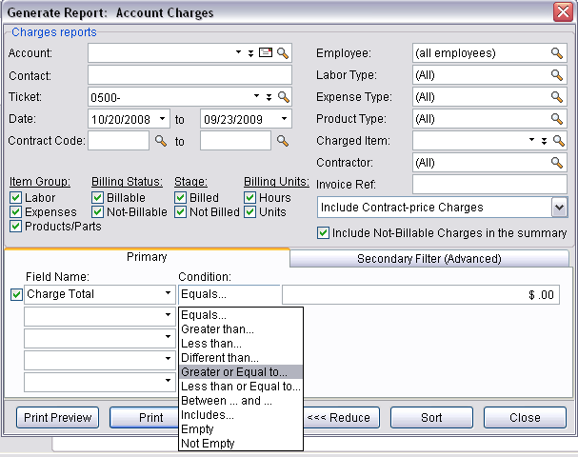Click the Invoice Ref input field

point(489,185)
